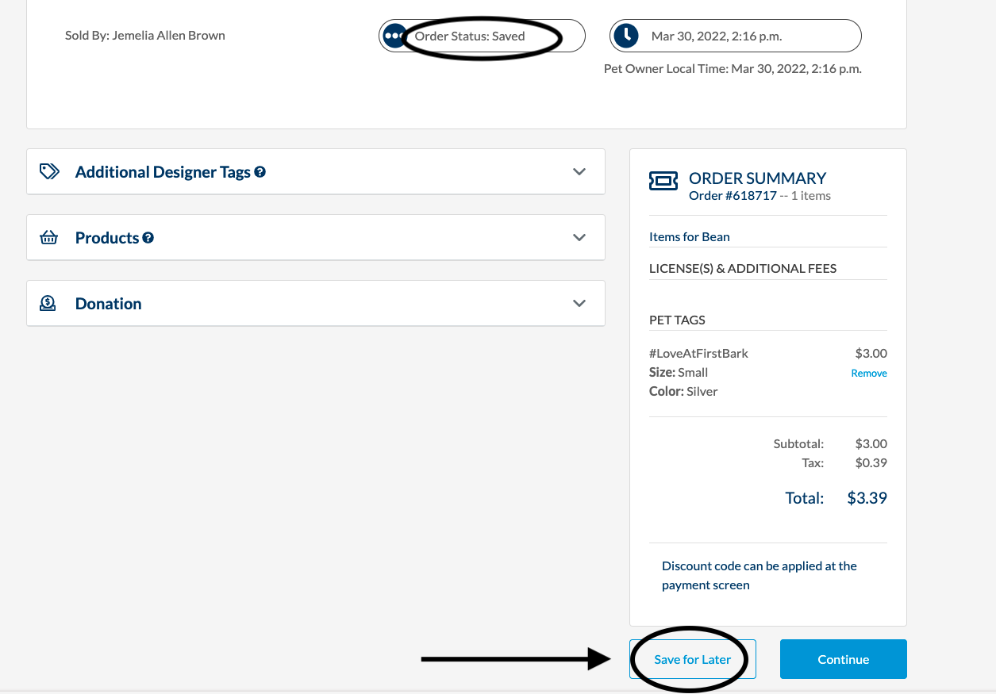Click LICENSE(S) & ADDITIONAL FEES heading

coord(743,268)
